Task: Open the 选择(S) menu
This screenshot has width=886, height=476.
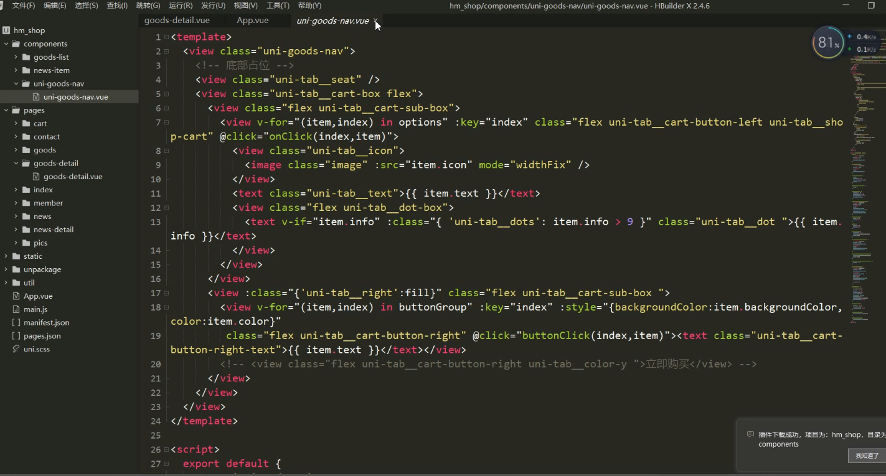Action: (x=87, y=6)
